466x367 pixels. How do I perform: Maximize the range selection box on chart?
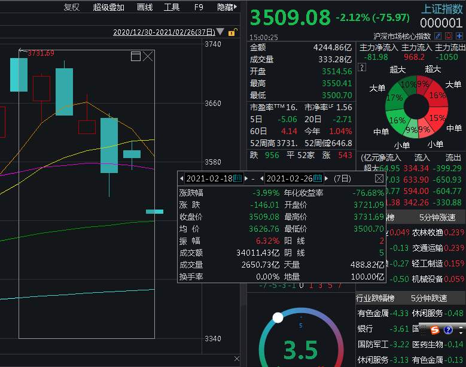click(136, 56)
